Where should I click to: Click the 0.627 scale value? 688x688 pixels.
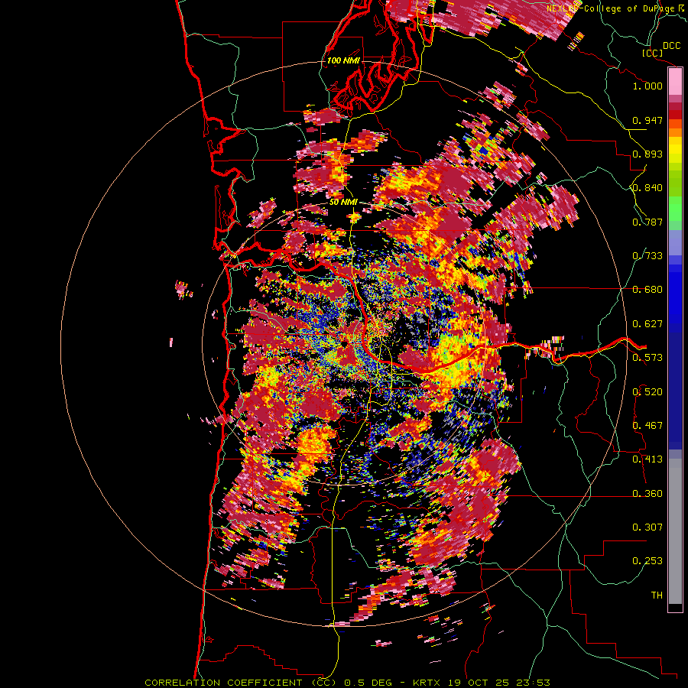click(x=647, y=324)
